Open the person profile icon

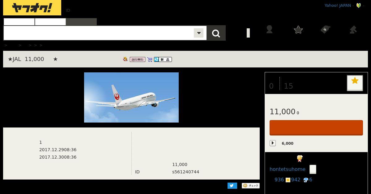pos(269,30)
